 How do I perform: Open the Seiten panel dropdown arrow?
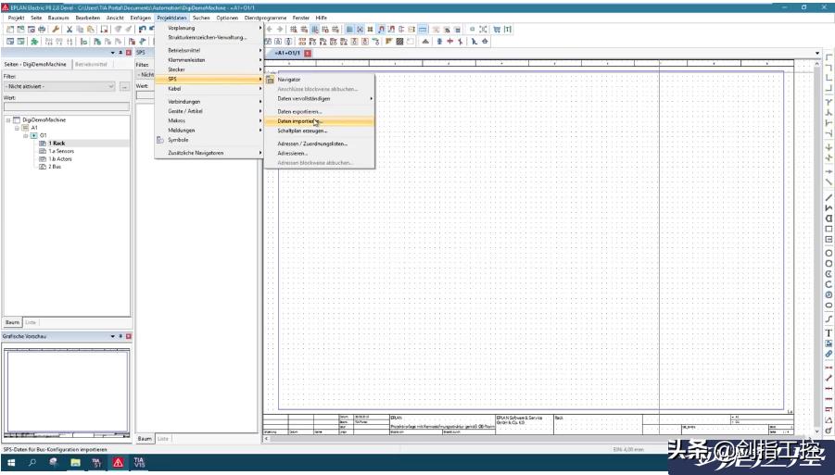click(112, 53)
